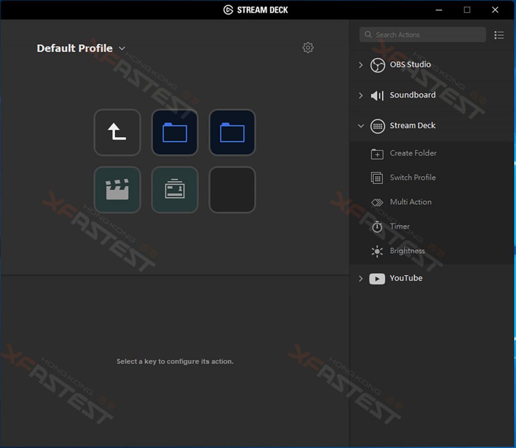Click the OBS Studio label

[410, 64]
